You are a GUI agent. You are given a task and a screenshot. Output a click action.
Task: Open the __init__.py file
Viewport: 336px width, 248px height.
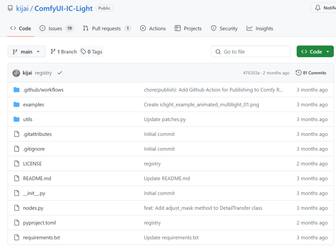[34, 193]
